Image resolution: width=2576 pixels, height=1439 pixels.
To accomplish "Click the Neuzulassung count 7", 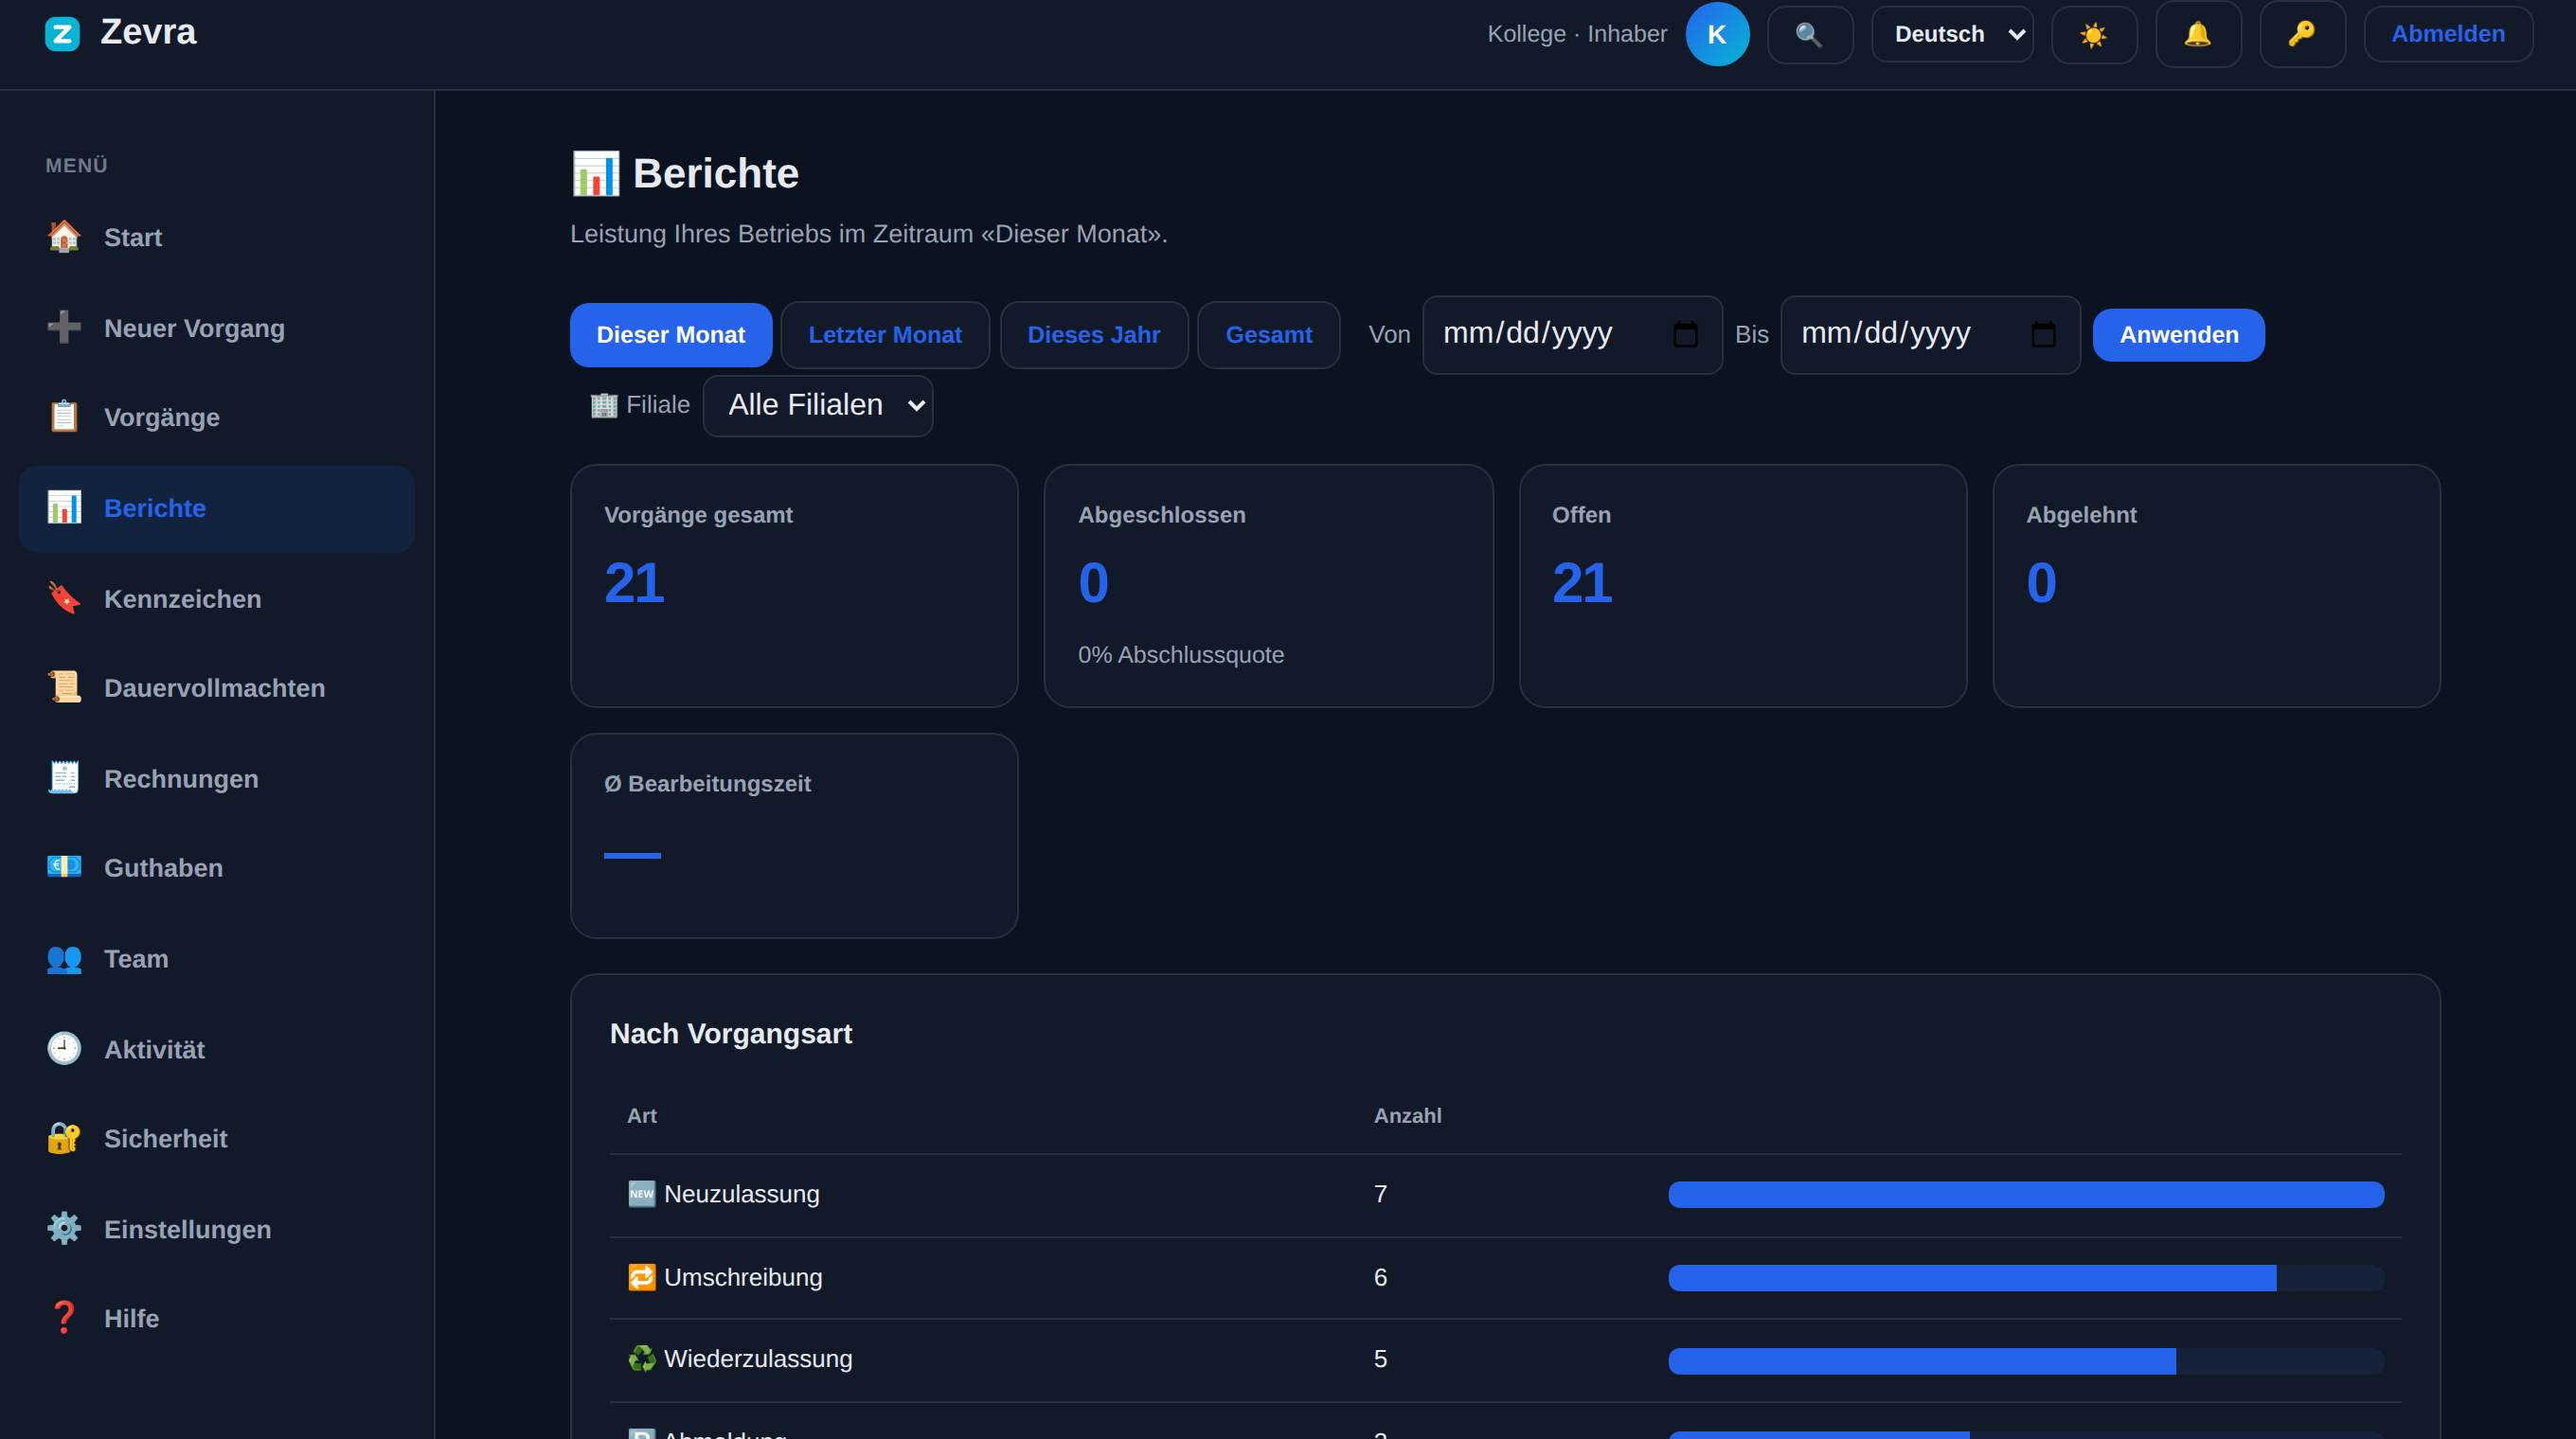I will click(1380, 1194).
